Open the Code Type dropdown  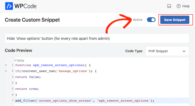coord(167,51)
